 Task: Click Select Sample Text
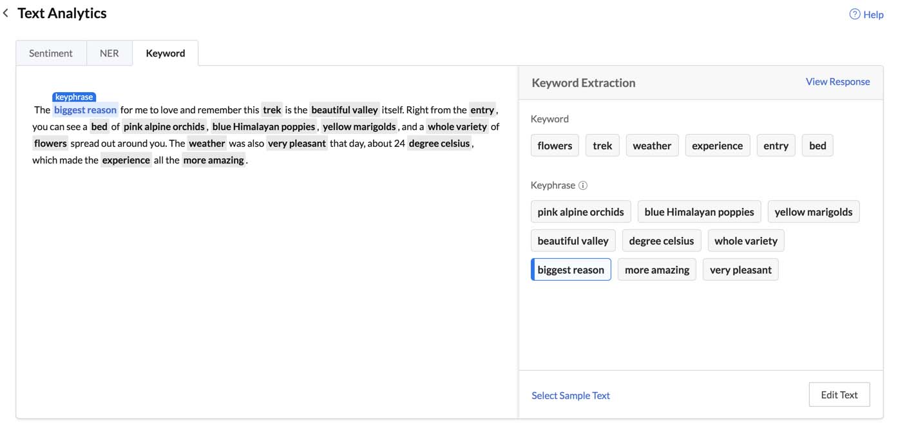coord(570,395)
